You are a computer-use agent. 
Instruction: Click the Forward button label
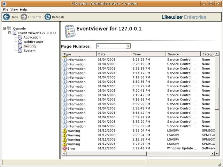[34, 17]
